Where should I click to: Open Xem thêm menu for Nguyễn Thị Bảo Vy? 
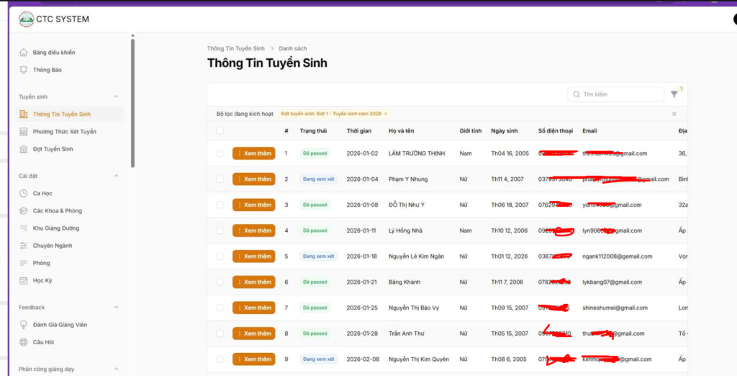tap(254, 308)
